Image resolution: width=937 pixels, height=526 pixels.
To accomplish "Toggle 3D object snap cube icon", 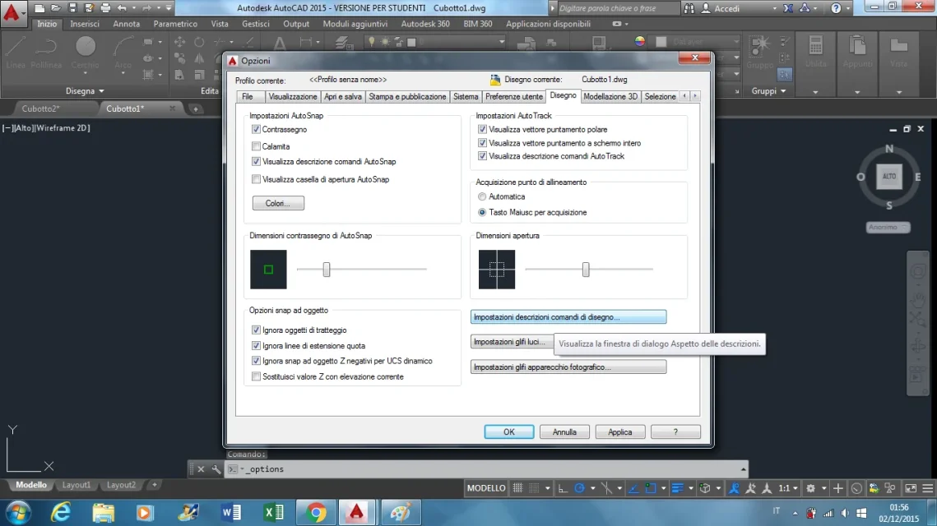I will click(x=705, y=488).
